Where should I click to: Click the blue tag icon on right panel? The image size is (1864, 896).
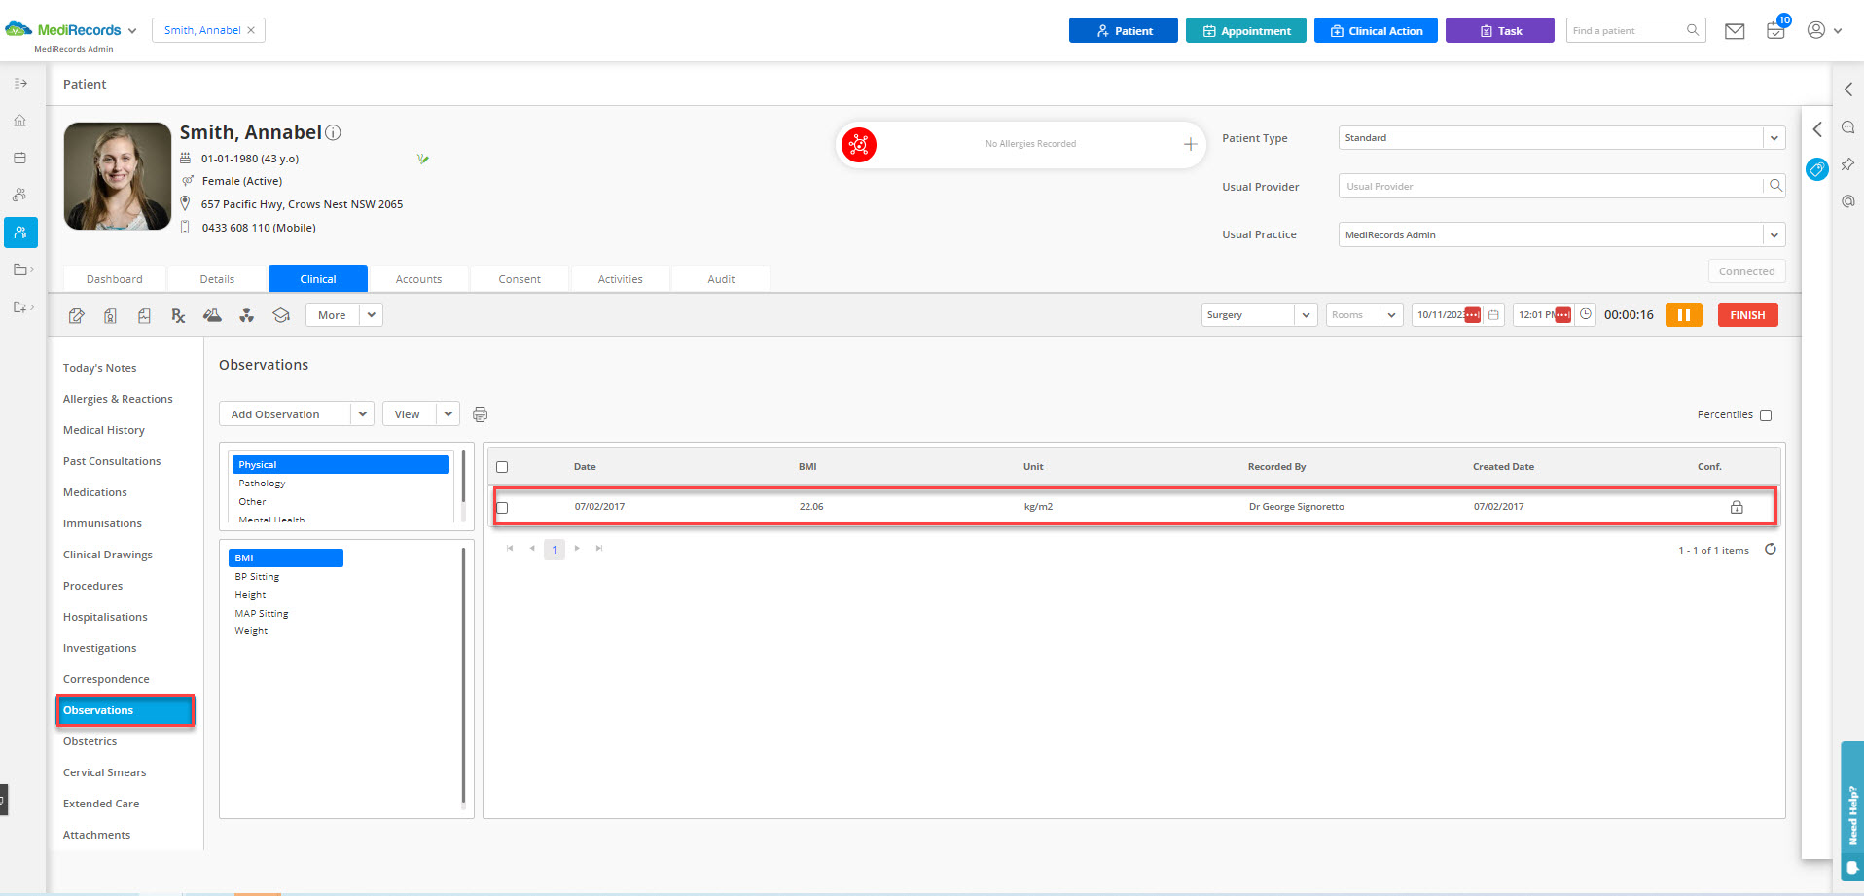(x=1816, y=169)
